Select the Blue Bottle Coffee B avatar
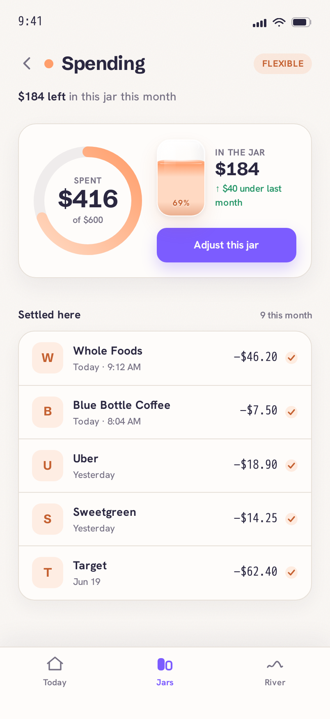The height and width of the screenshot is (719, 330). 48,412
